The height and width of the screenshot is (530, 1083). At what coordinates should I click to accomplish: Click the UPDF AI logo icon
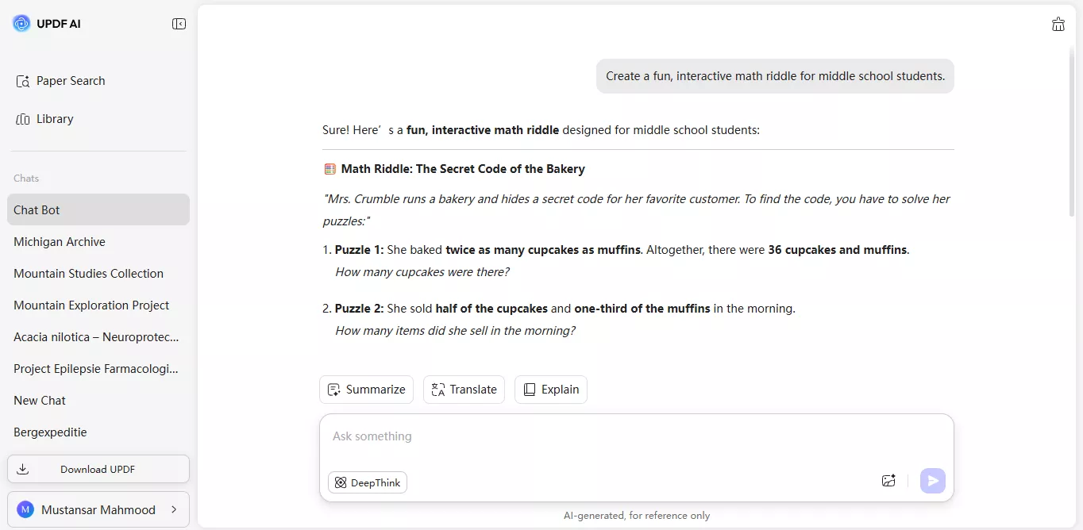click(x=21, y=23)
